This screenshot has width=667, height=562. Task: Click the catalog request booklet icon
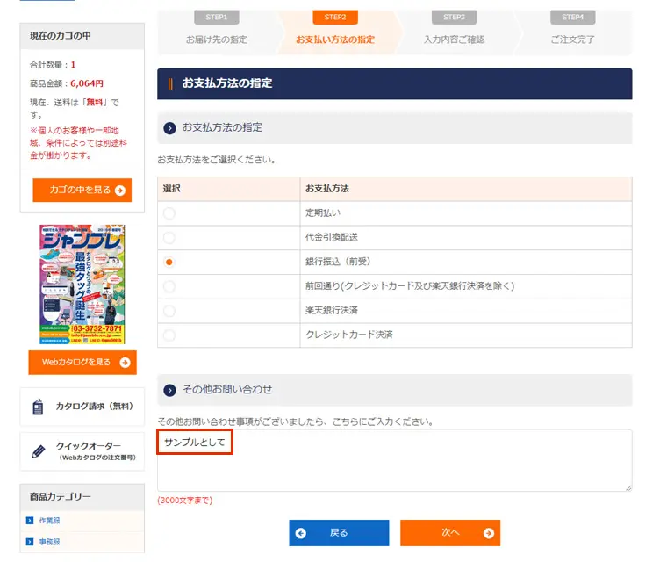(38, 407)
